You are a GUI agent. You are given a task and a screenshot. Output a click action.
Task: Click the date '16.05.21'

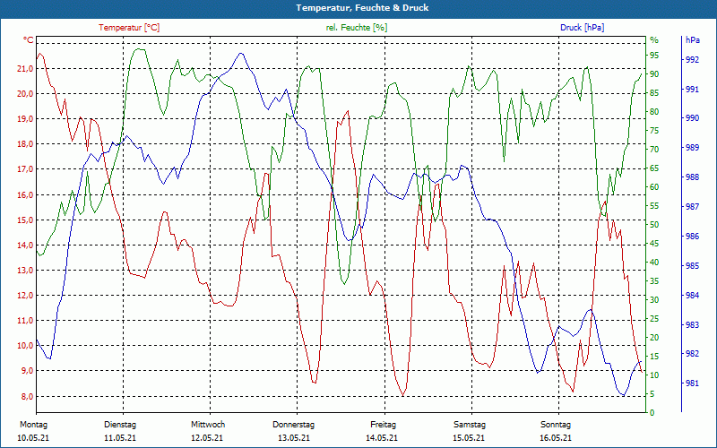[556, 438]
